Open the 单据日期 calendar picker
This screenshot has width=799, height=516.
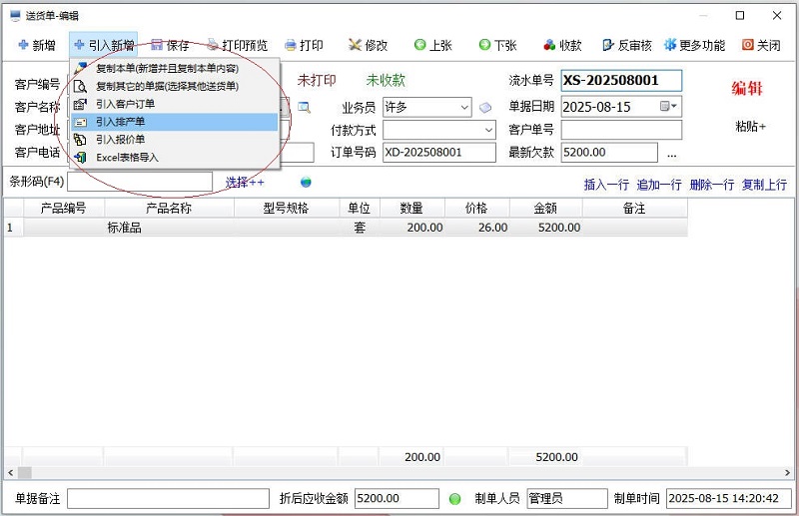pyautogui.click(x=668, y=107)
